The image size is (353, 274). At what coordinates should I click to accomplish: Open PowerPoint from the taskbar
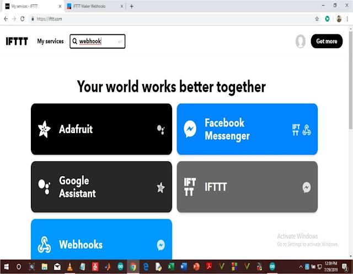pyautogui.click(x=196, y=267)
